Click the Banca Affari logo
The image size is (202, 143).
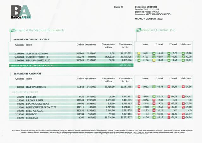[21, 12]
